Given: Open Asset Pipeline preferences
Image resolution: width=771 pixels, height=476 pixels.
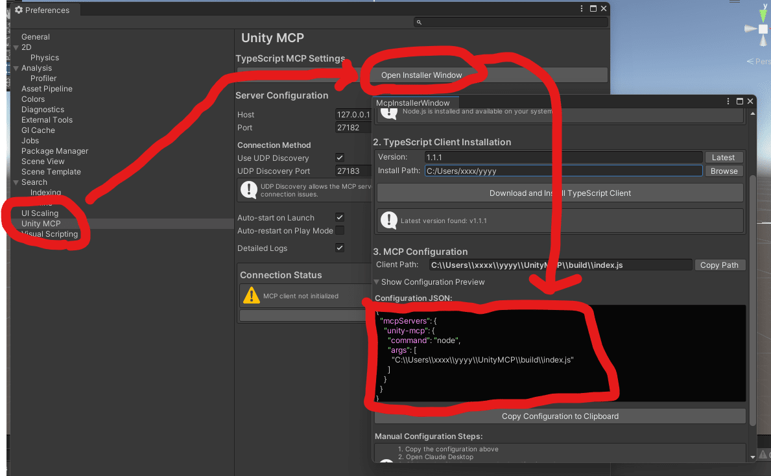Looking at the screenshot, I should point(47,88).
